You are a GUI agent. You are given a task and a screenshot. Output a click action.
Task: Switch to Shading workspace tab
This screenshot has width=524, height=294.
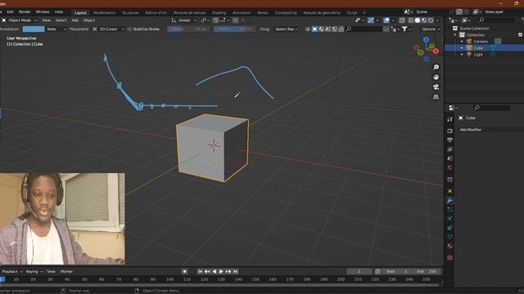[x=219, y=13]
